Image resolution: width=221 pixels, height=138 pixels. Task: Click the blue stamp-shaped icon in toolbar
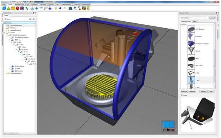pyautogui.click(x=50, y=8)
